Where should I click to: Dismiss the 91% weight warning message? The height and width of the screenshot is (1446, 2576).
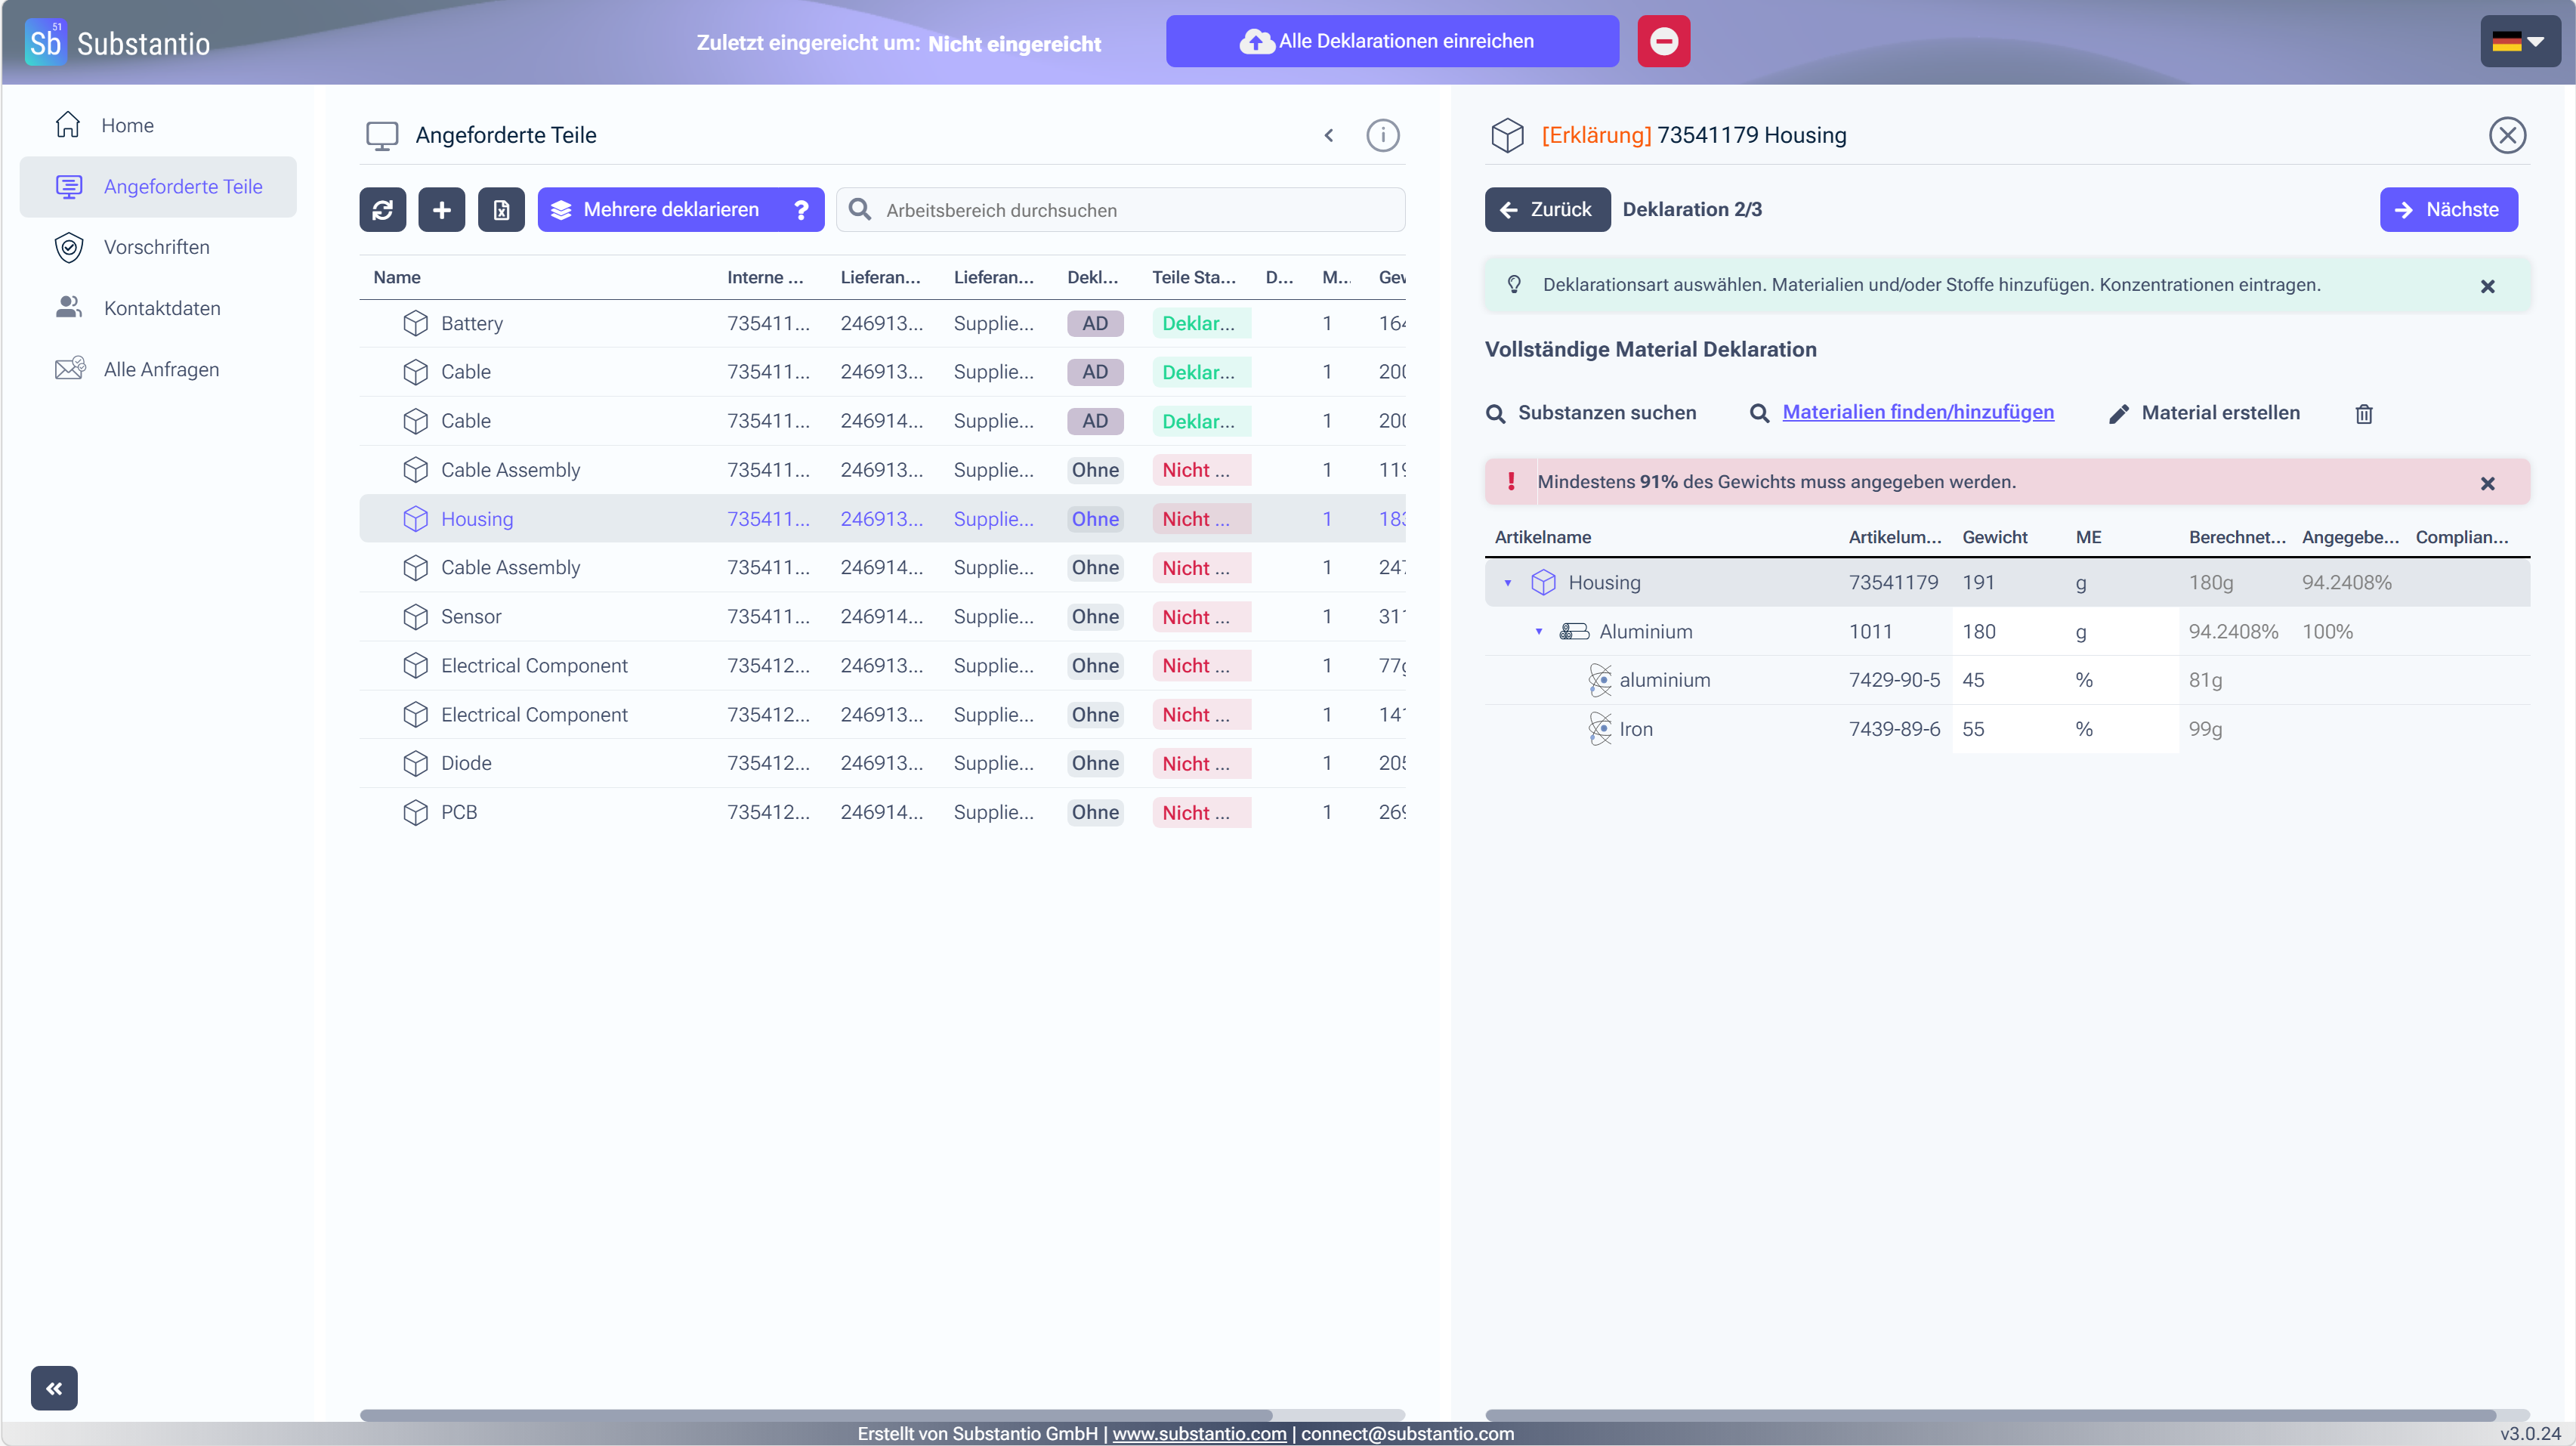click(x=2488, y=483)
